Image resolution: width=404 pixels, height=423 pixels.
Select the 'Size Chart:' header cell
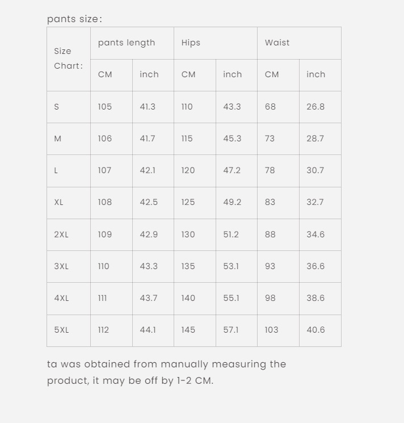[69, 59]
